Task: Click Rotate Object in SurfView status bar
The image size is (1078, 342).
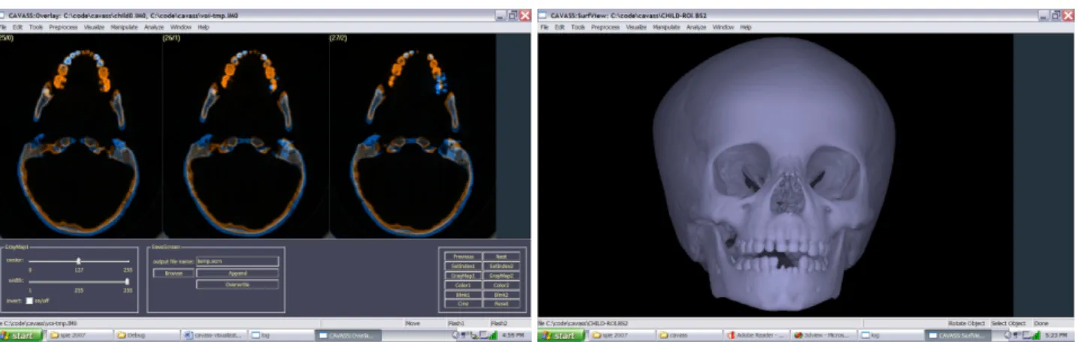Action: coord(967,323)
